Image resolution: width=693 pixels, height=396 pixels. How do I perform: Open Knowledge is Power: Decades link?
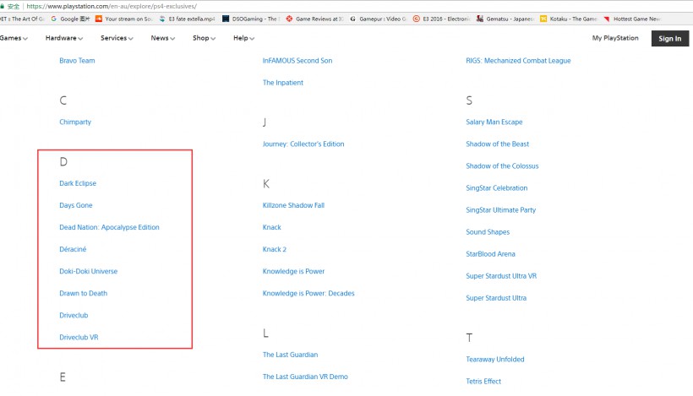click(308, 293)
